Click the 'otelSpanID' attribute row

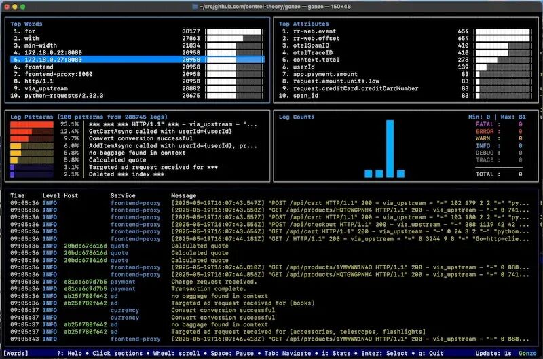405,45
